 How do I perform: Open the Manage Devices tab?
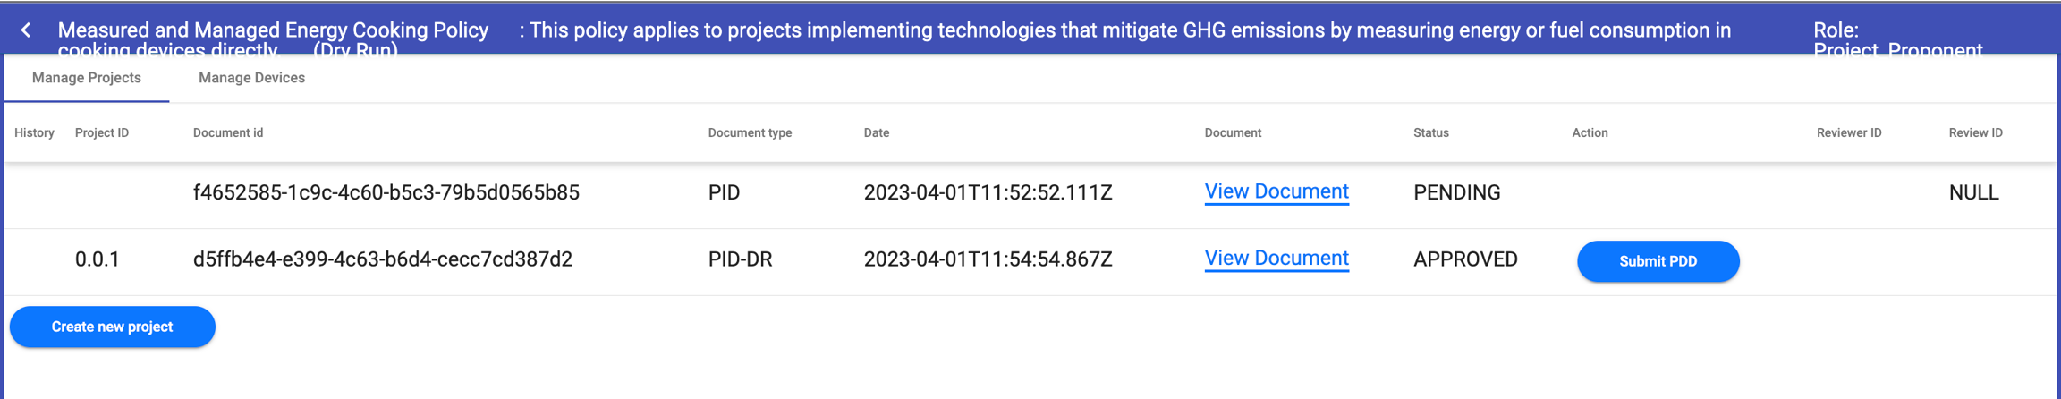(x=251, y=78)
